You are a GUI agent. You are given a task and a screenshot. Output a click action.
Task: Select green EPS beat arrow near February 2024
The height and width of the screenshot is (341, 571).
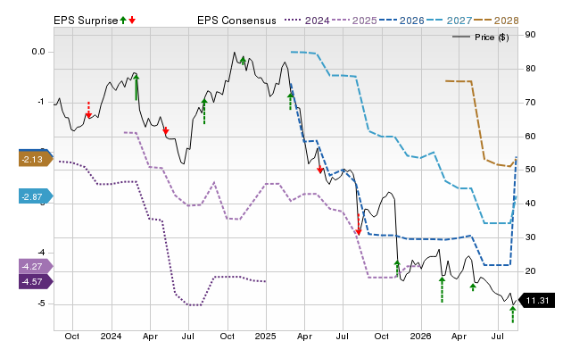[137, 87]
